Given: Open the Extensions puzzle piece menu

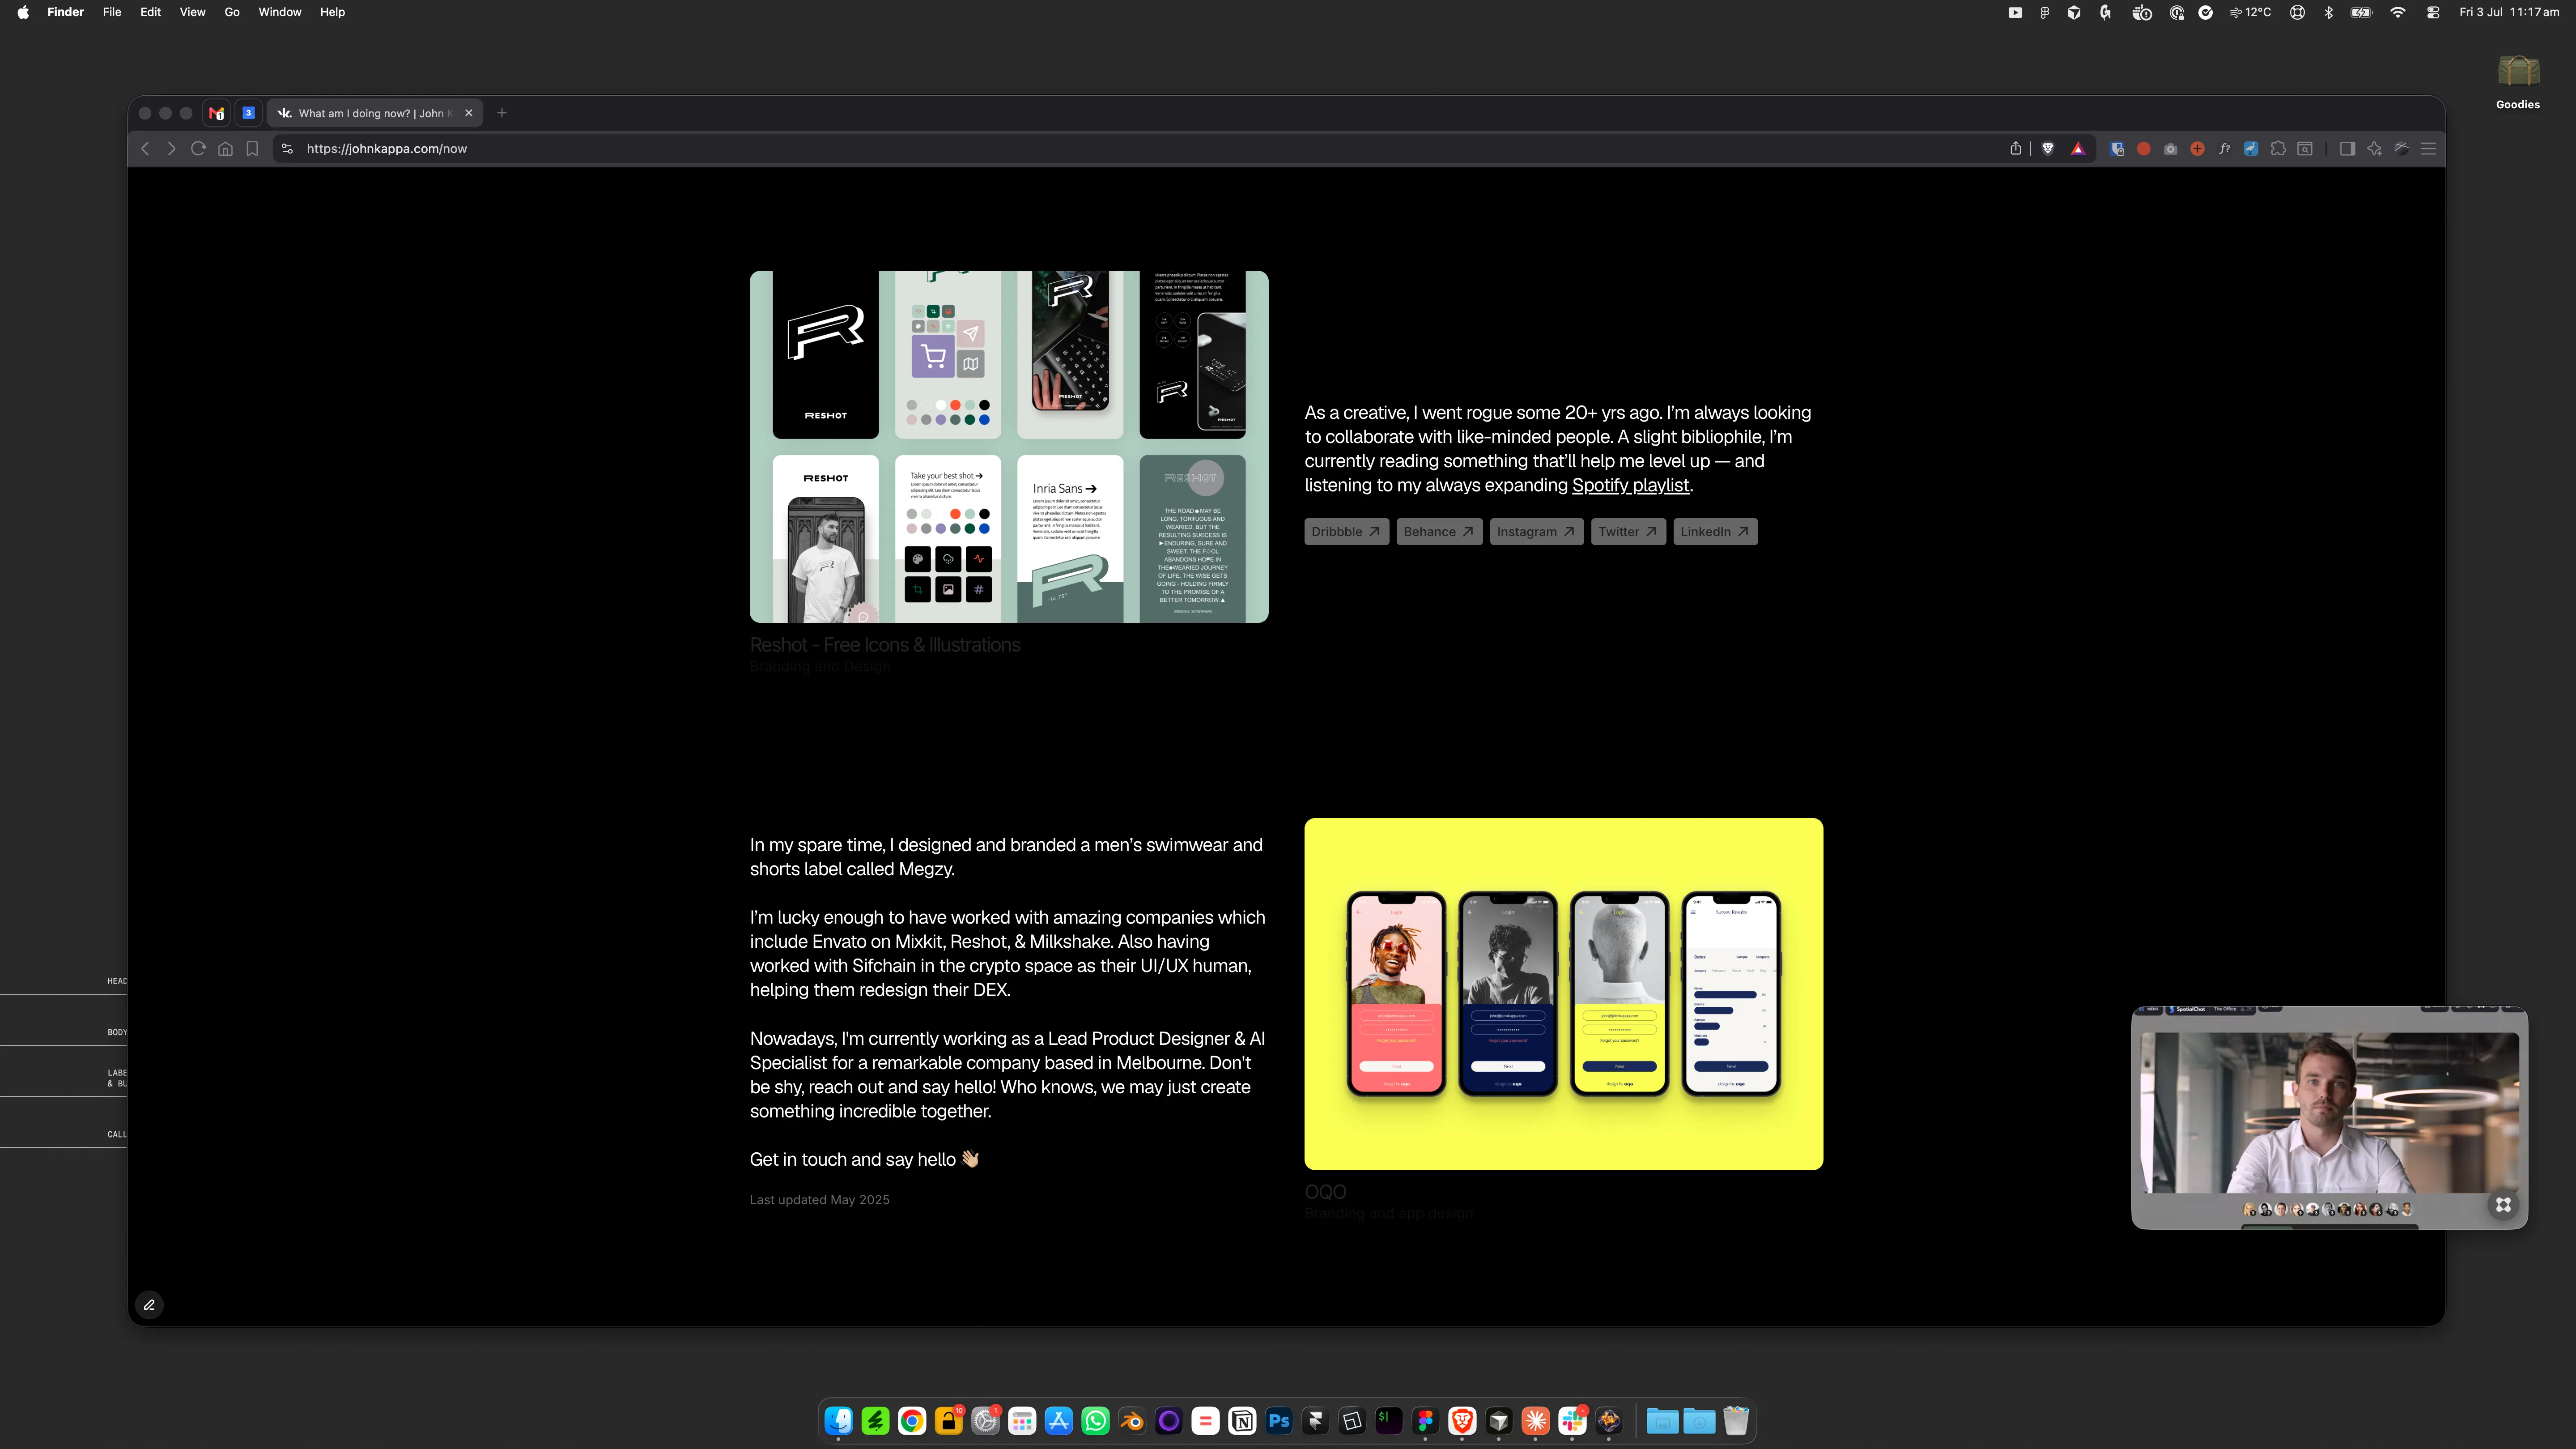Looking at the screenshot, I should click(2278, 149).
